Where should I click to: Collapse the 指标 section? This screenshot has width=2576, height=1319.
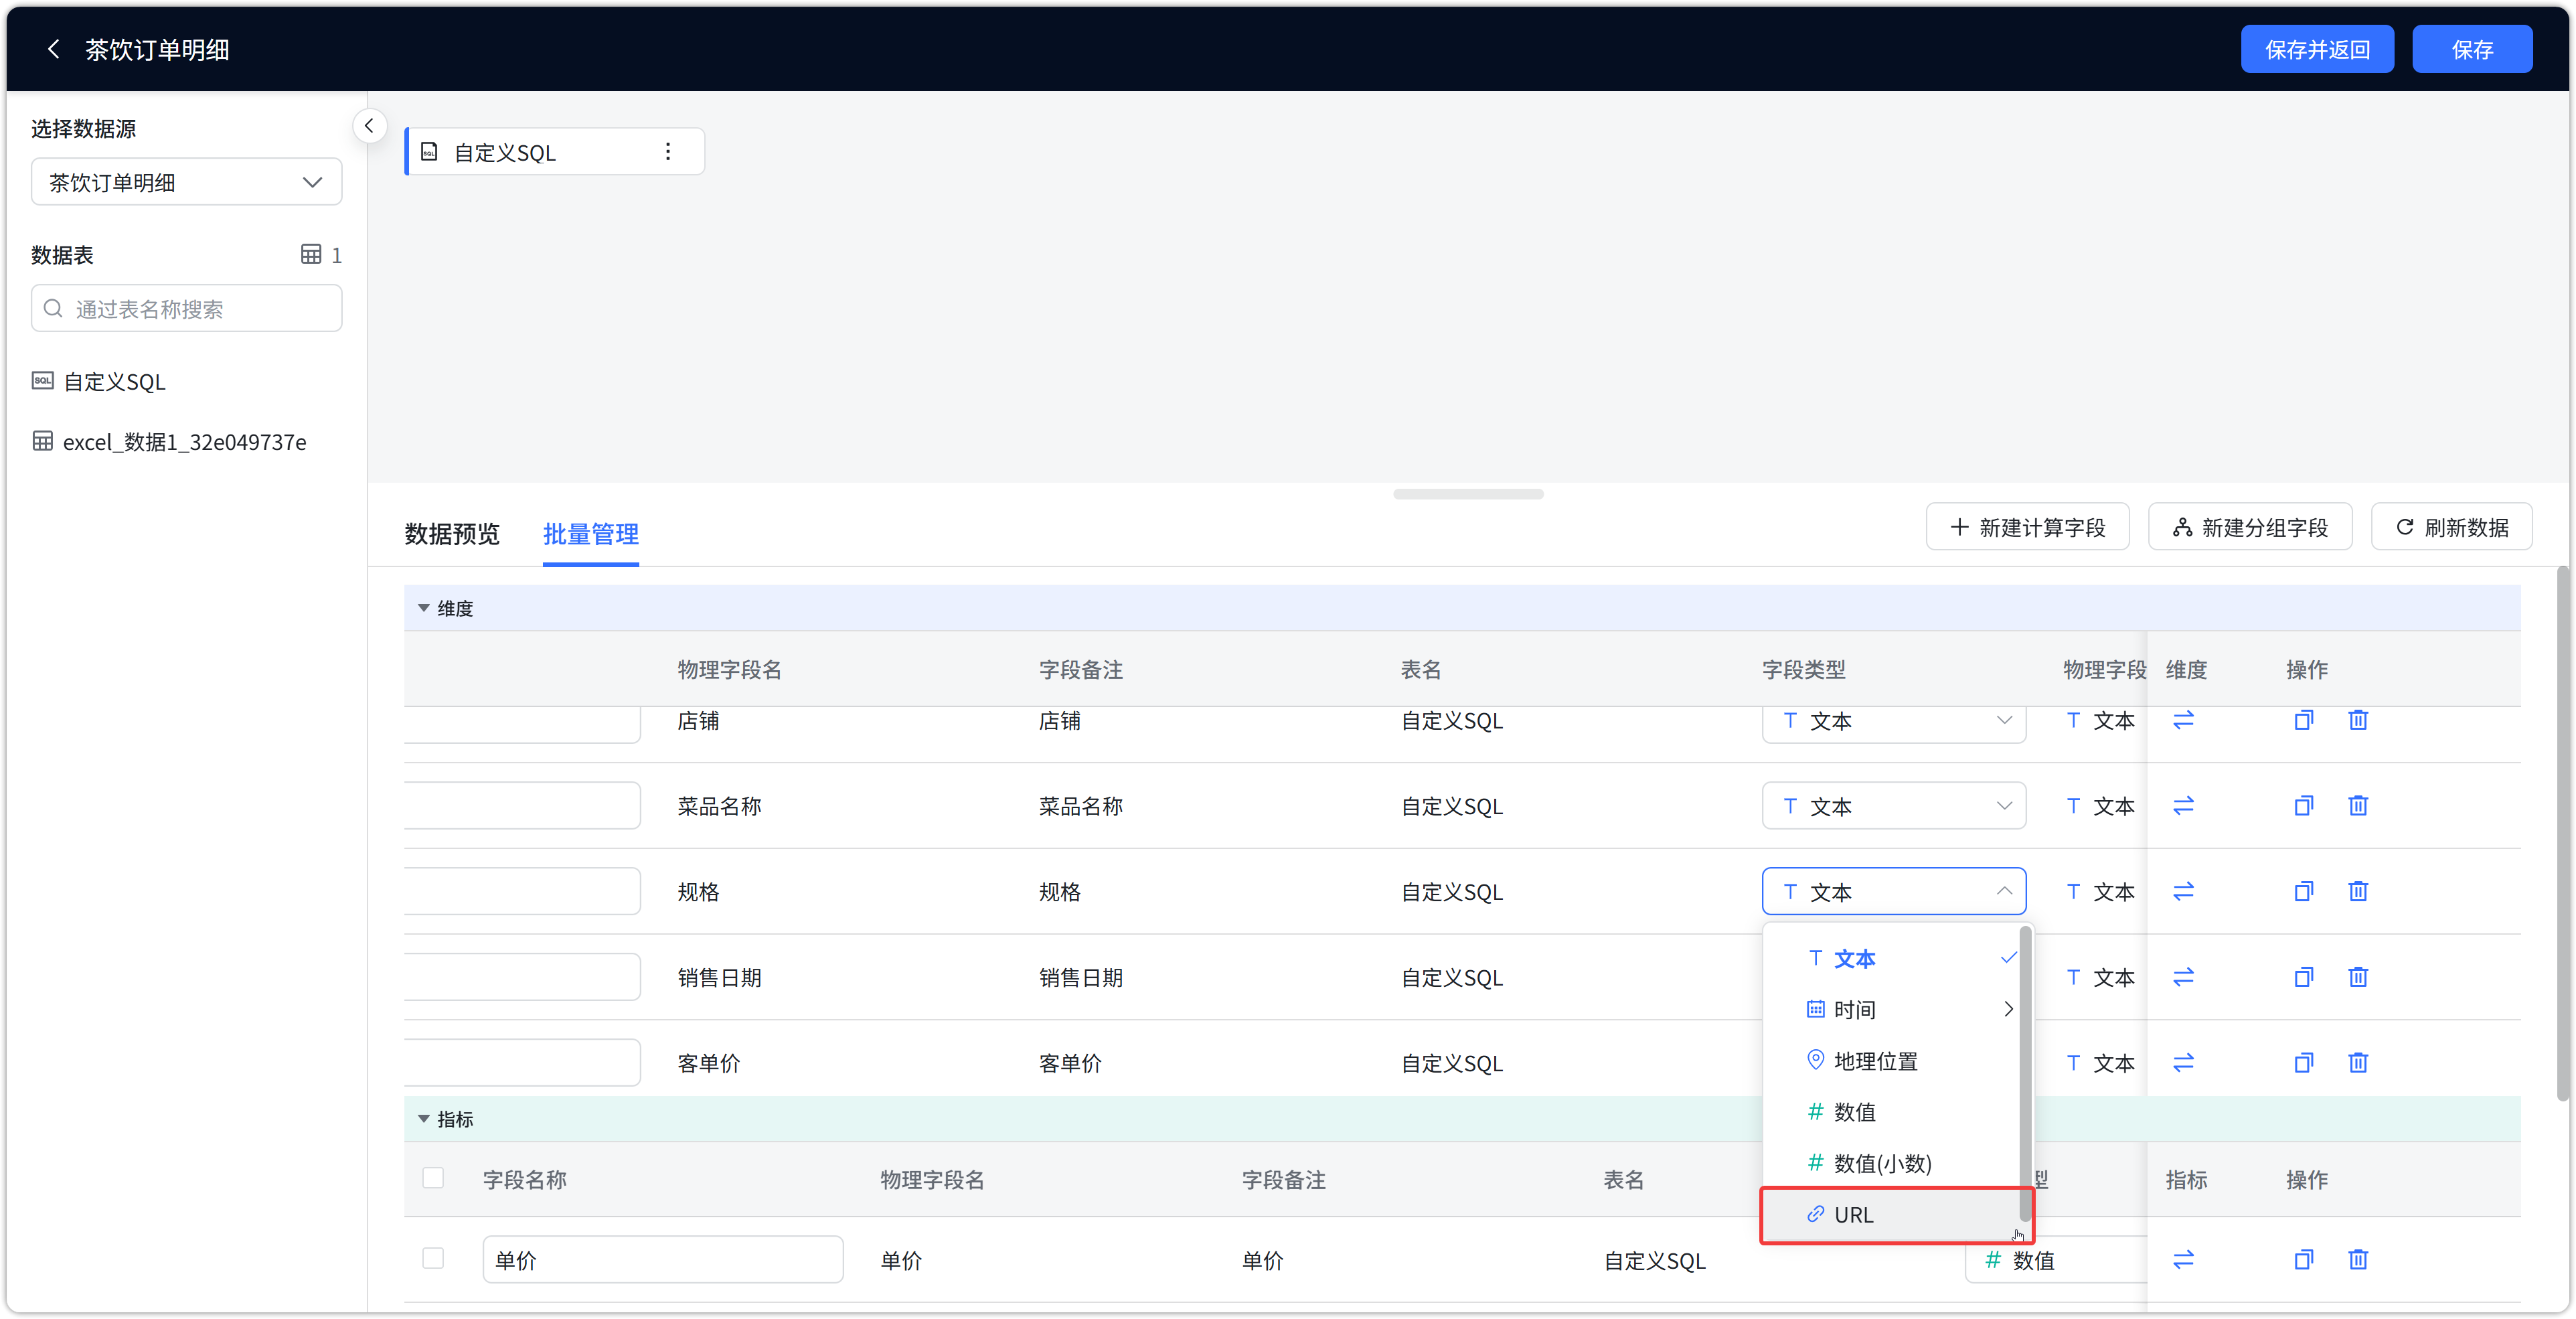click(x=423, y=1119)
